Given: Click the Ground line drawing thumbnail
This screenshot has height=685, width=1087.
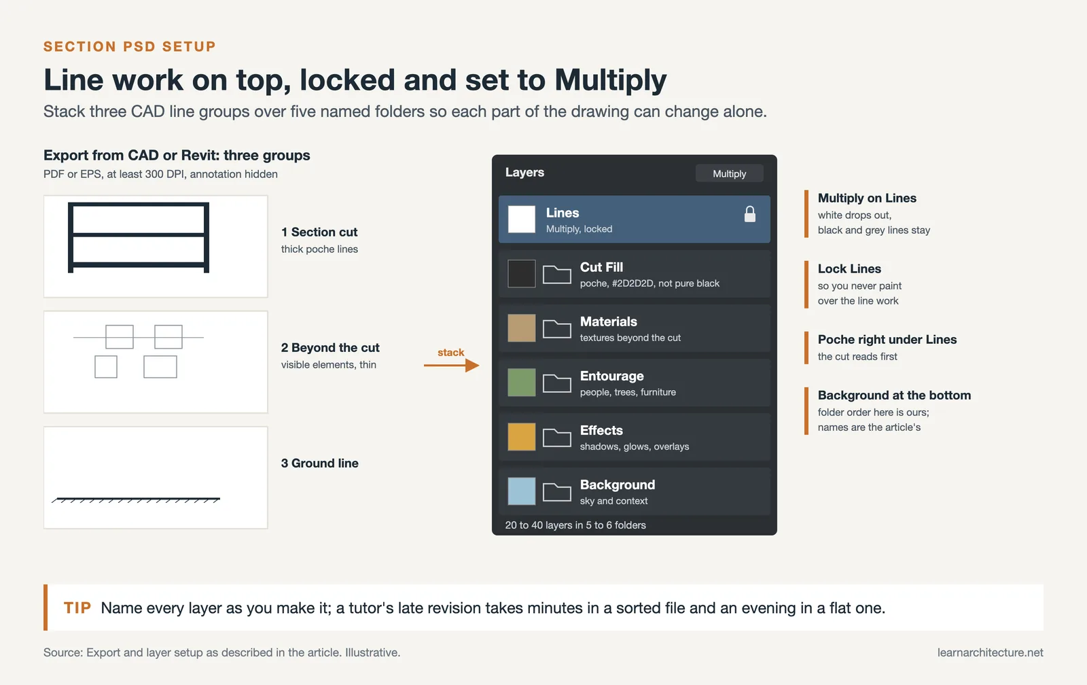Looking at the screenshot, I should click(x=156, y=478).
